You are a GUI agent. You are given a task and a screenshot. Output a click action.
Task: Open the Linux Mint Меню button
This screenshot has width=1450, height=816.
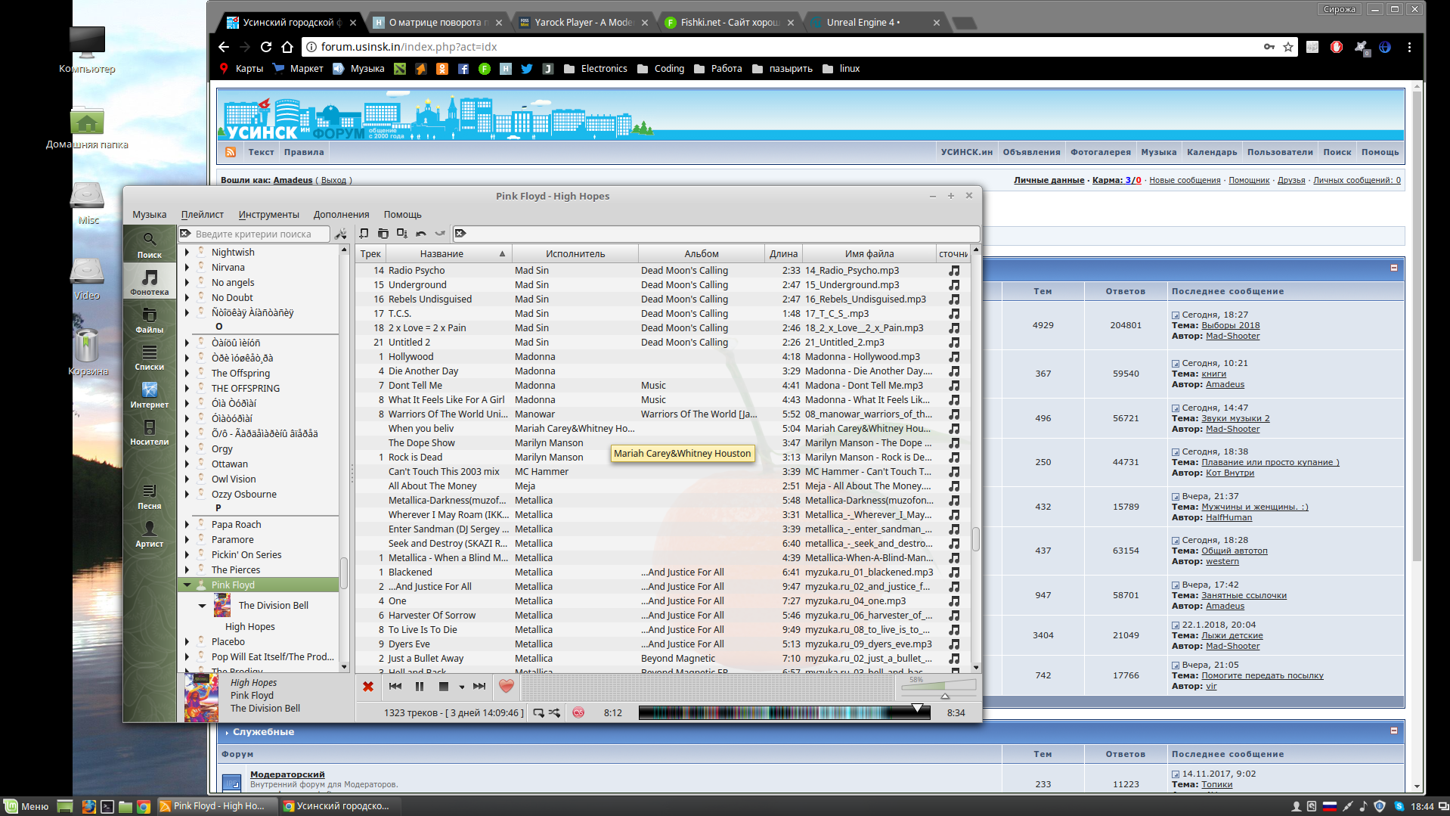pyautogui.click(x=26, y=806)
